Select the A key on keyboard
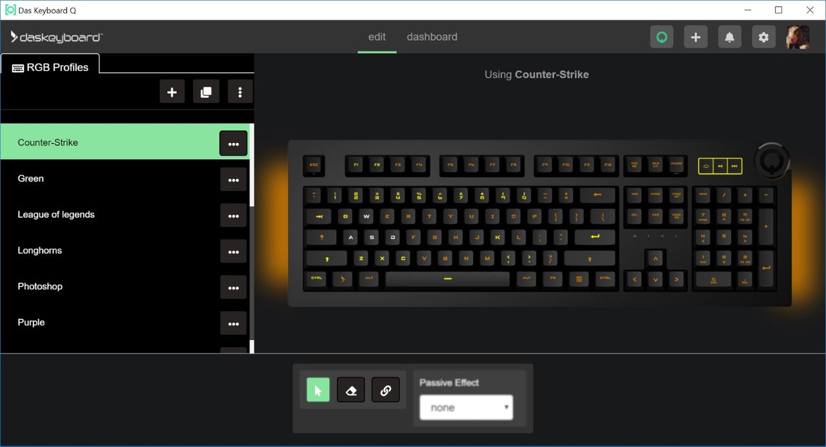The image size is (826, 447). tap(351, 238)
